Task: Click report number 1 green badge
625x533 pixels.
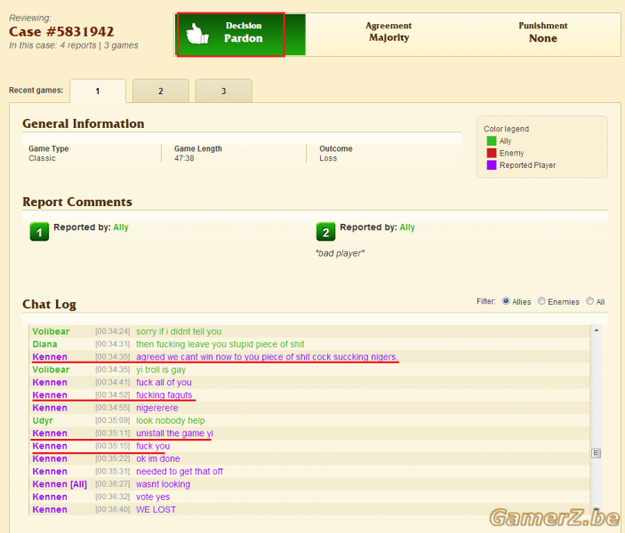Action: pos(39,232)
